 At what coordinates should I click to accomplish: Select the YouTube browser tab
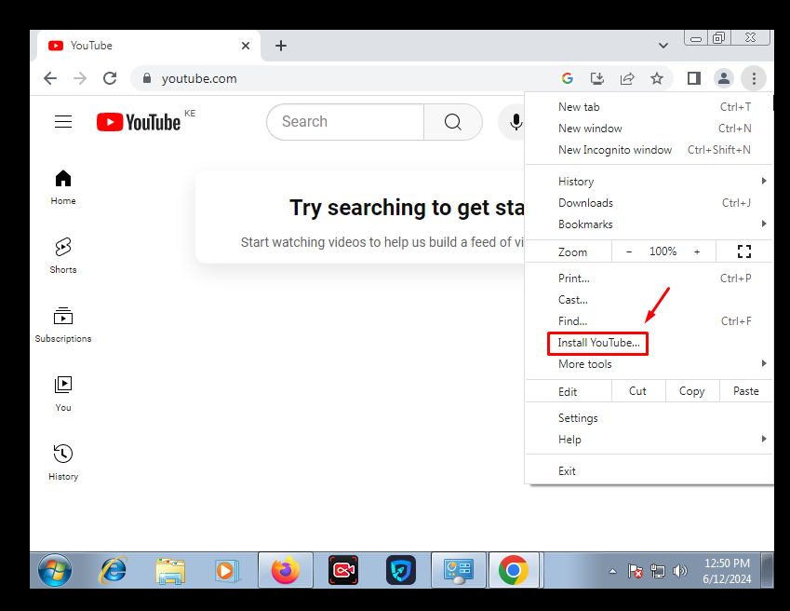point(149,46)
